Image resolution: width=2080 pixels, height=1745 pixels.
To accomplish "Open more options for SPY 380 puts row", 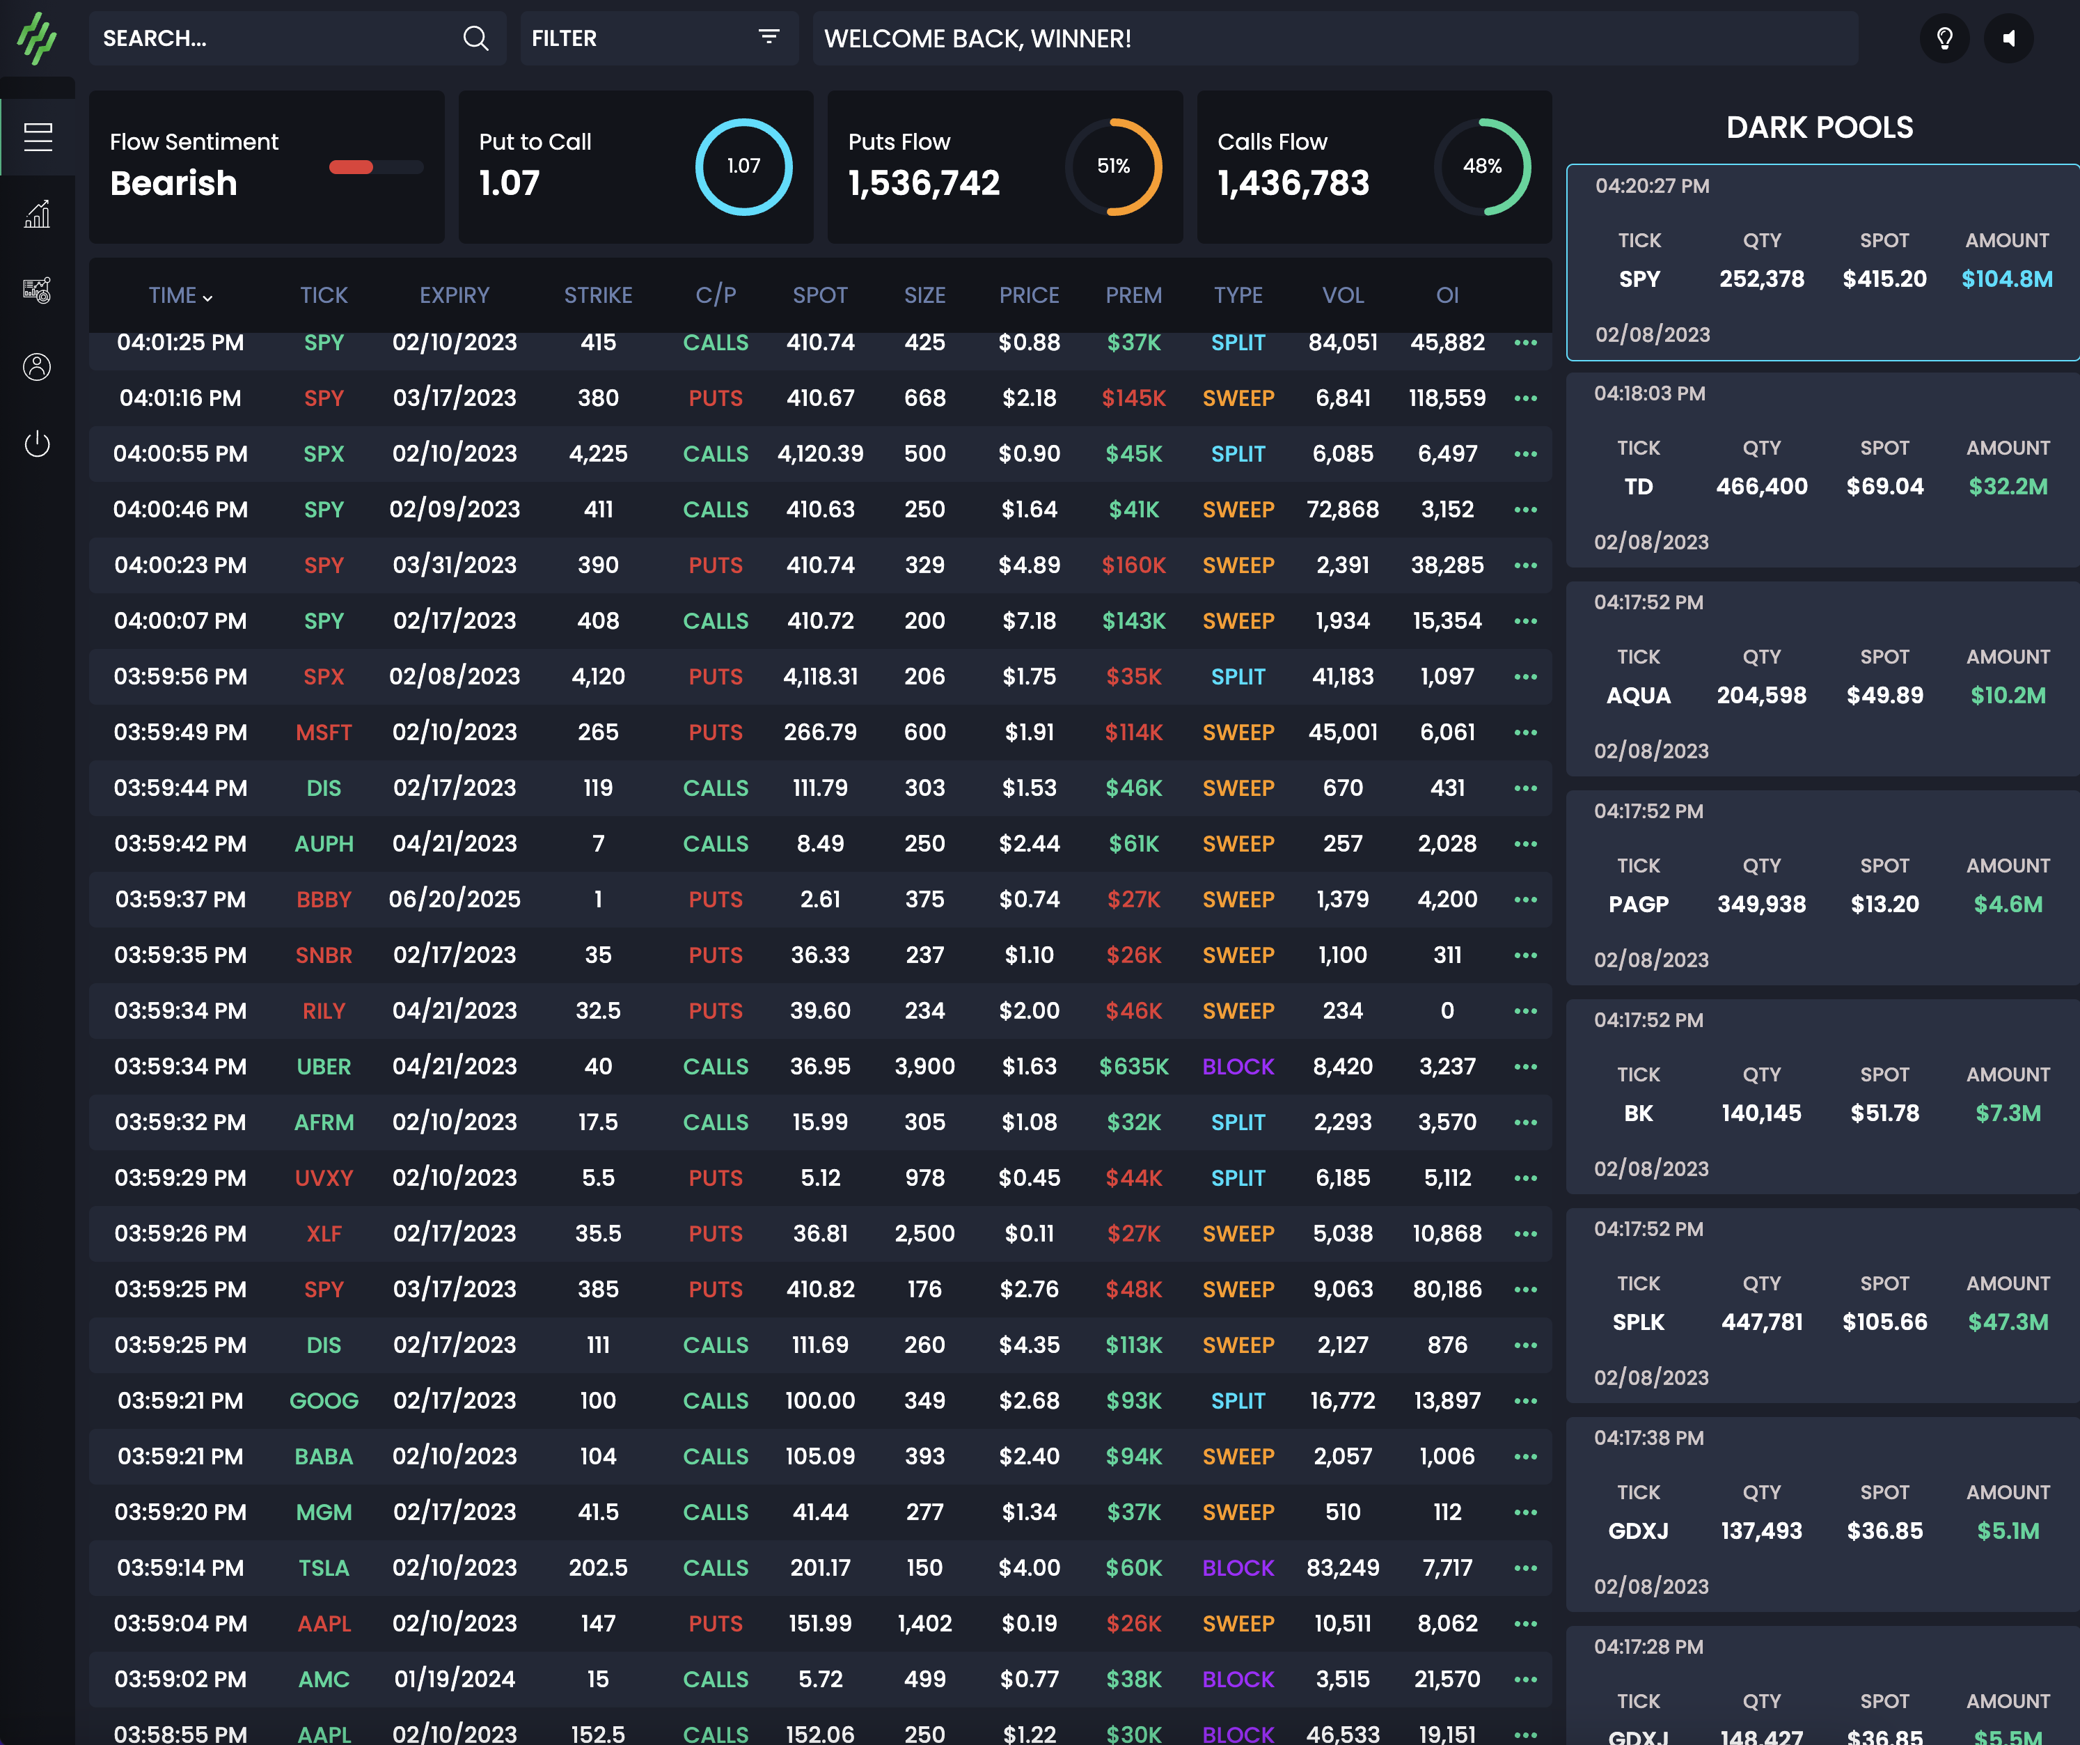I will pos(1525,398).
